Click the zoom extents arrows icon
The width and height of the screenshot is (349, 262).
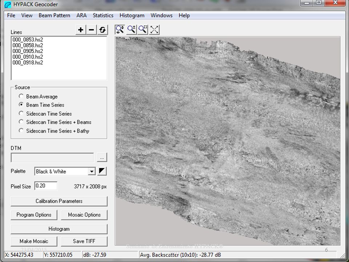(154, 29)
